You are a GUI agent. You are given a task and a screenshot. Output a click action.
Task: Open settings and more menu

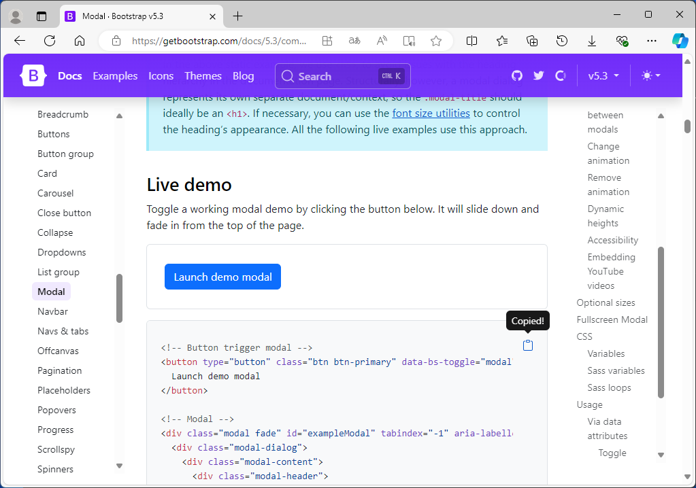pyautogui.click(x=652, y=41)
